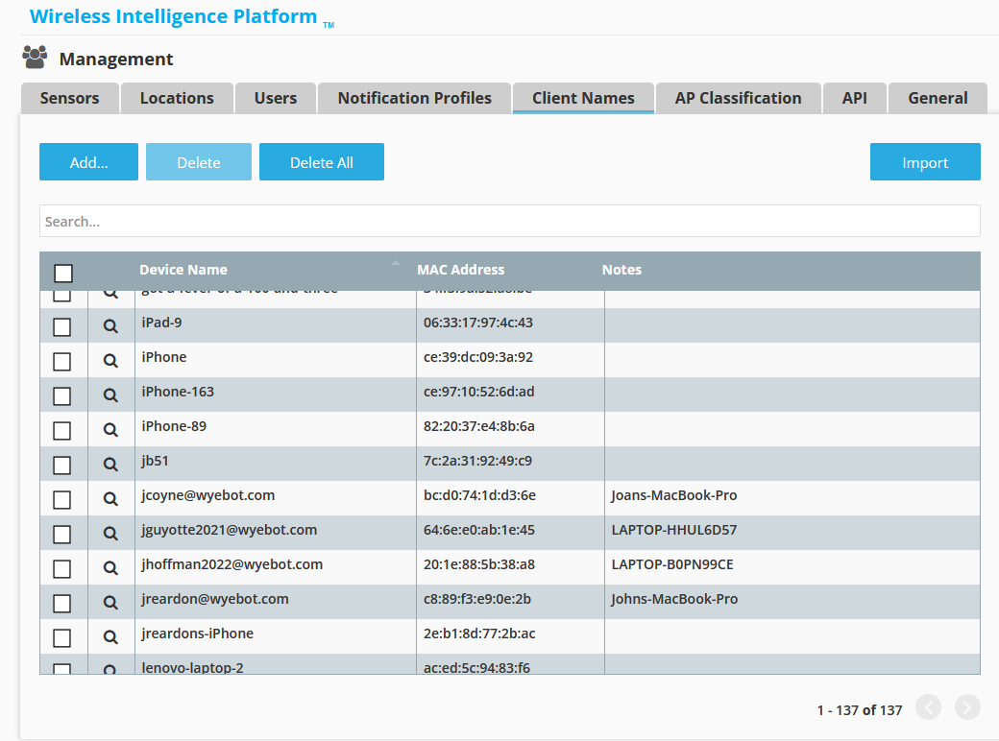Open details magnifier for jreardon@wyebot.com
999x741 pixels.
click(110, 602)
